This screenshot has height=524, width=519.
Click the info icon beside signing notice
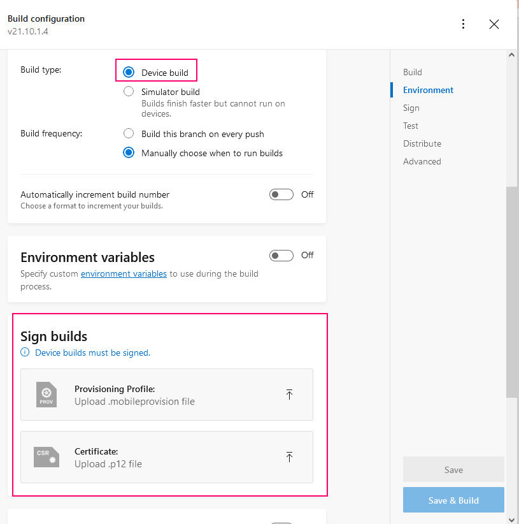click(25, 353)
